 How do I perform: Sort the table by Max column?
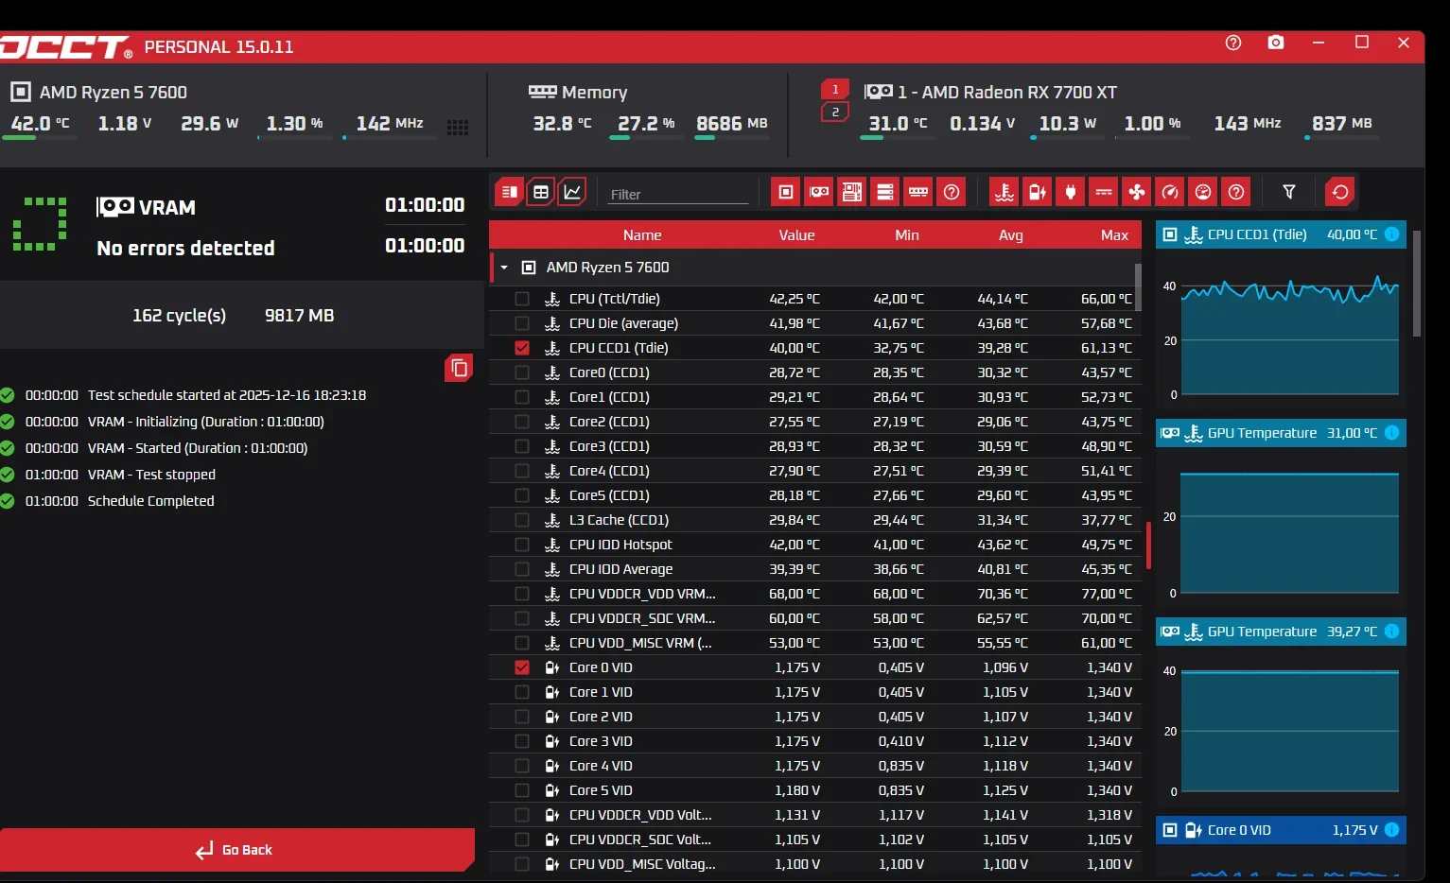1115,235
